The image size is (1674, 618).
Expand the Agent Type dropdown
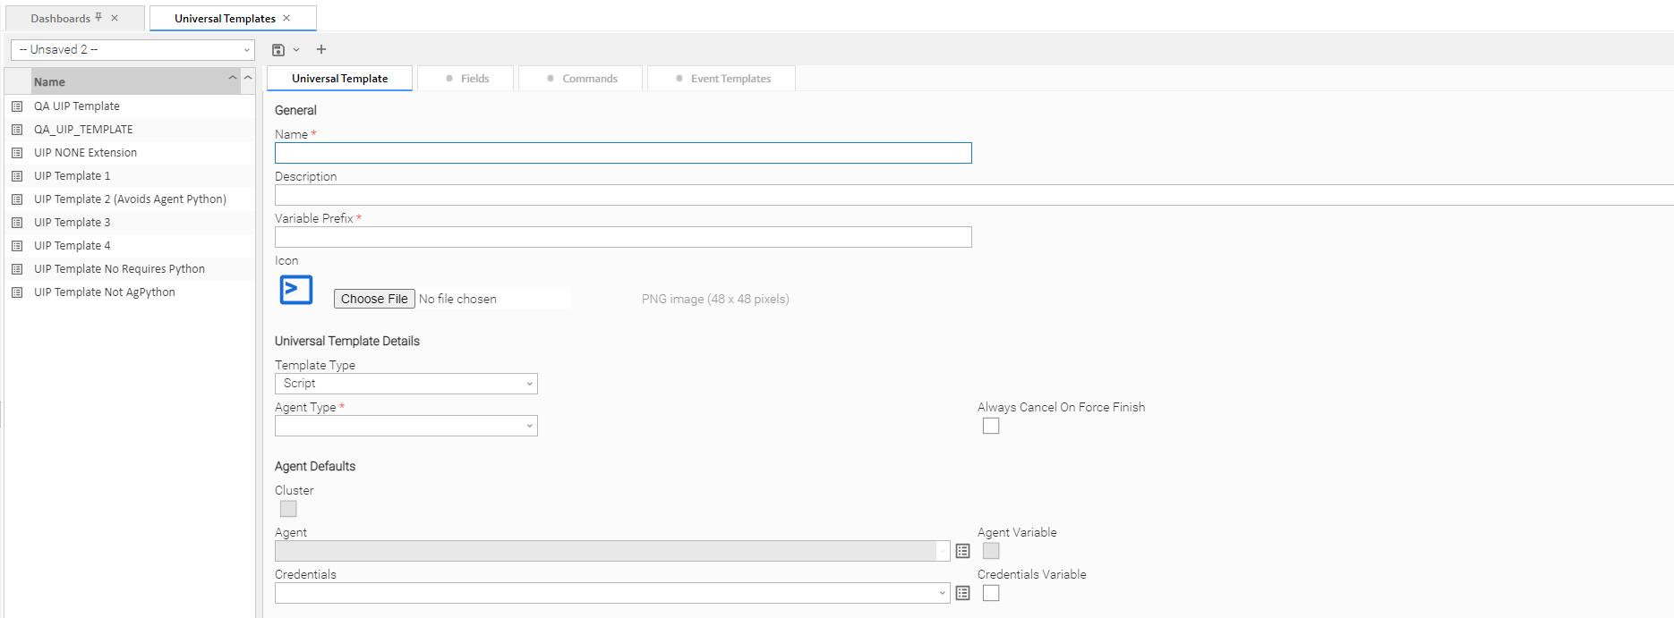[406, 426]
